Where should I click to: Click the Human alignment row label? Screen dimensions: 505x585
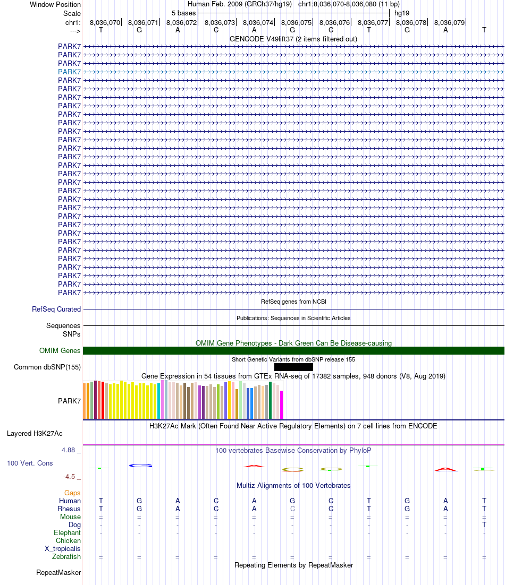click(x=70, y=501)
